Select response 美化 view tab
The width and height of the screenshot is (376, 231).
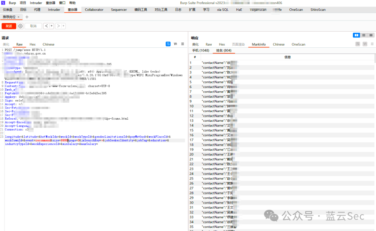coord(195,44)
